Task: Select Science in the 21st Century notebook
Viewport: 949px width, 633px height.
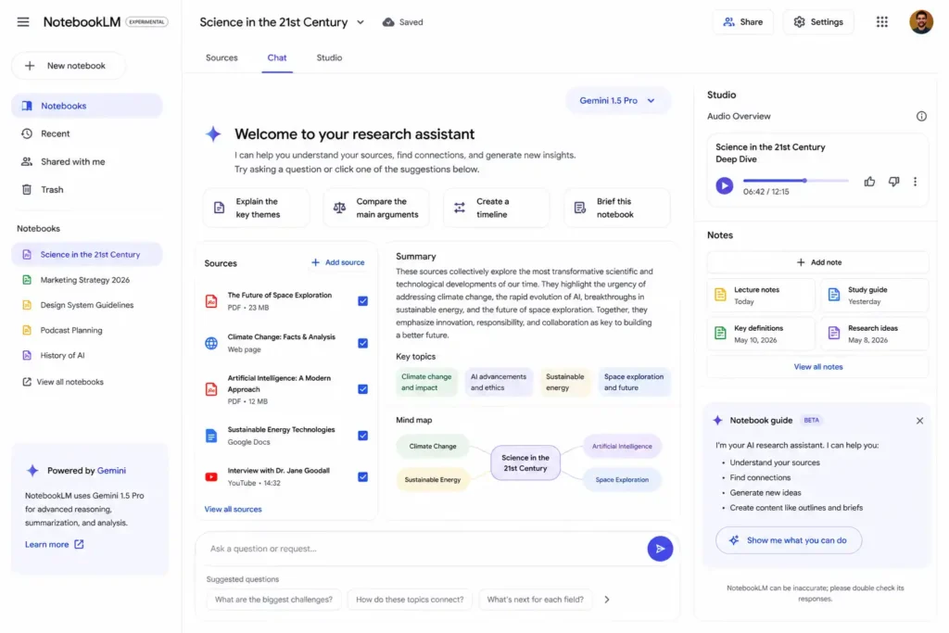Action: pyautogui.click(x=86, y=255)
